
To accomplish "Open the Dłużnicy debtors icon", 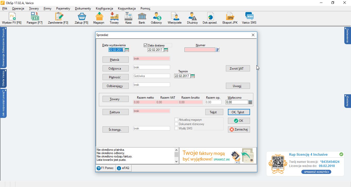I will point(192,18).
